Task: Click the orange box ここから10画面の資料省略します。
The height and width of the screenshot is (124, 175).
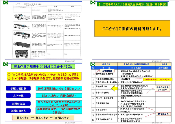Action: point(132,28)
